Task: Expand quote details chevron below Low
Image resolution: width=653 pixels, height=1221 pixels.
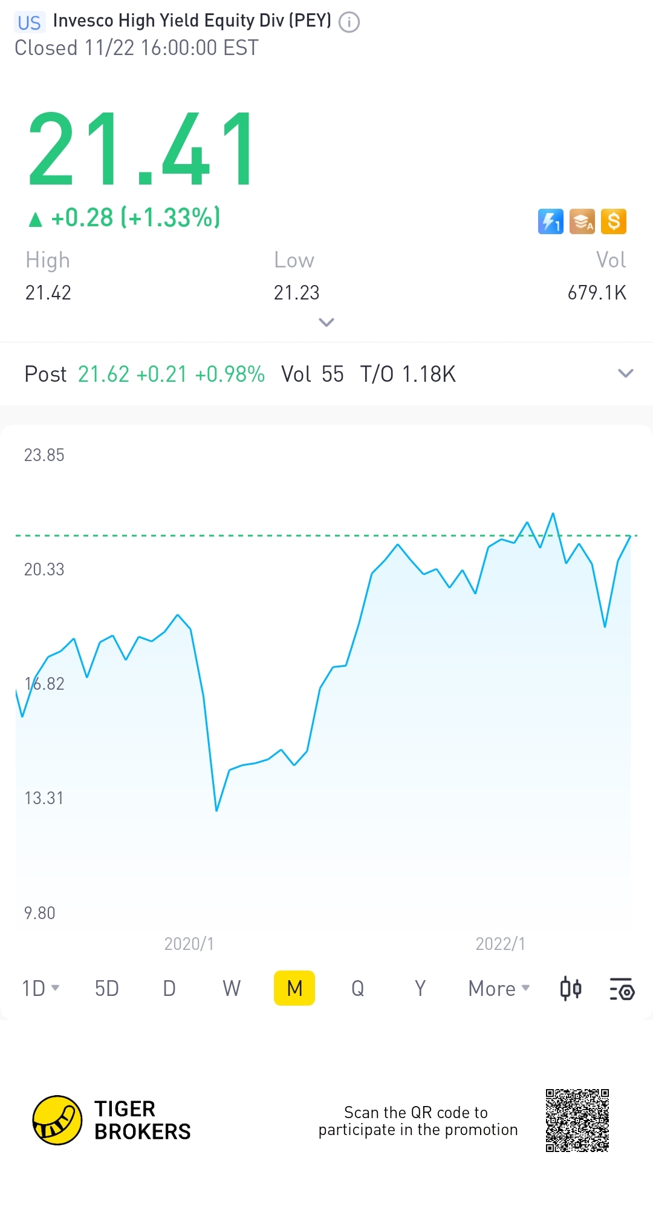Action: click(x=326, y=322)
